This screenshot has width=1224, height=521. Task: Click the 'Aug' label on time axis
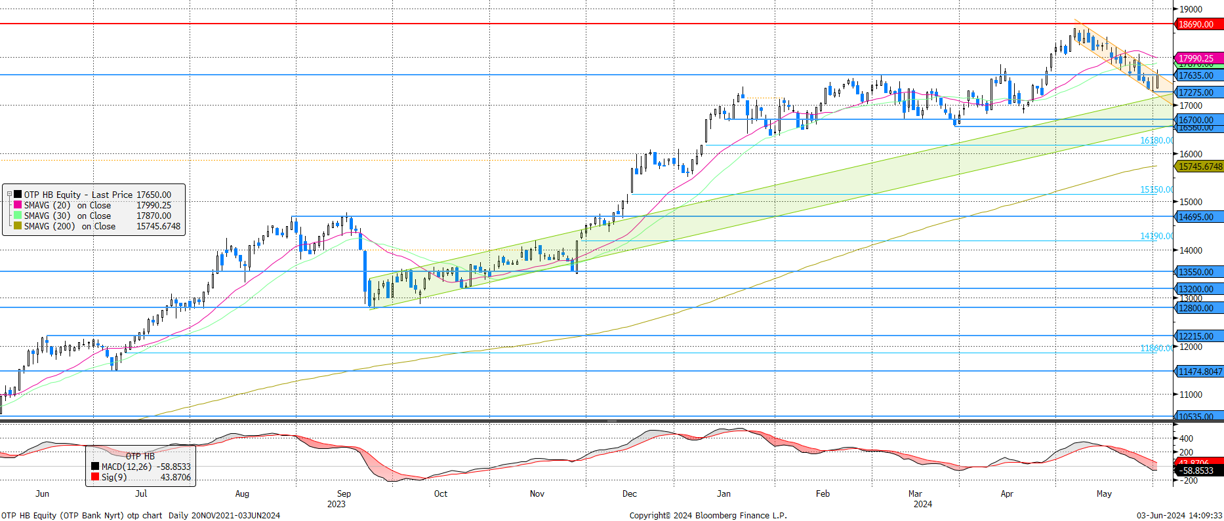pos(242,493)
